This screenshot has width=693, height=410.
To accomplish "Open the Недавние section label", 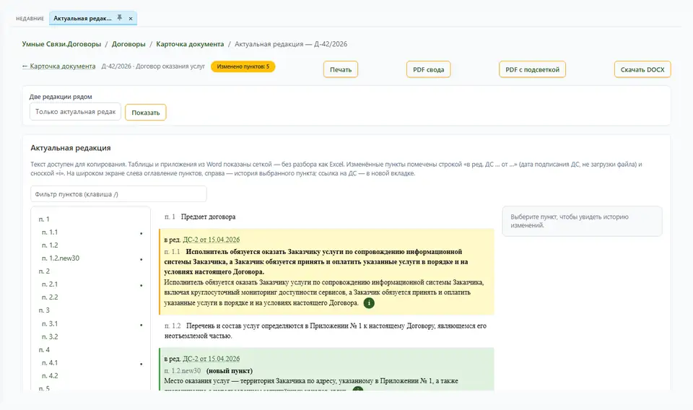I will pos(30,19).
